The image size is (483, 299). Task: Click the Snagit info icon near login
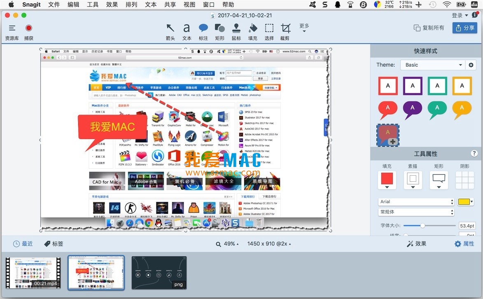(x=475, y=15)
